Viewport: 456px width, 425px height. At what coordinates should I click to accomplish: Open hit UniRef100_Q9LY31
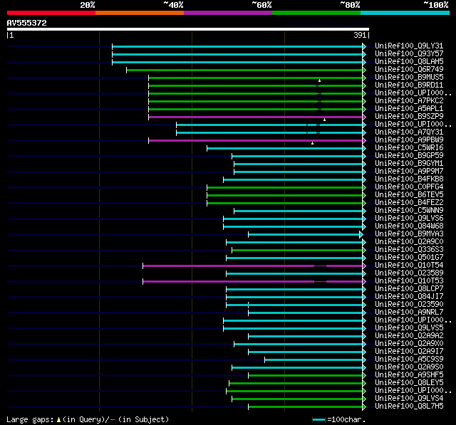pyautogui.click(x=409, y=46)
